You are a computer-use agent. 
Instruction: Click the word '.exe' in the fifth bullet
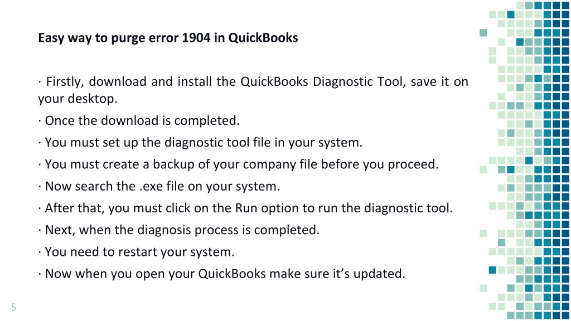[x=151, y=187]
